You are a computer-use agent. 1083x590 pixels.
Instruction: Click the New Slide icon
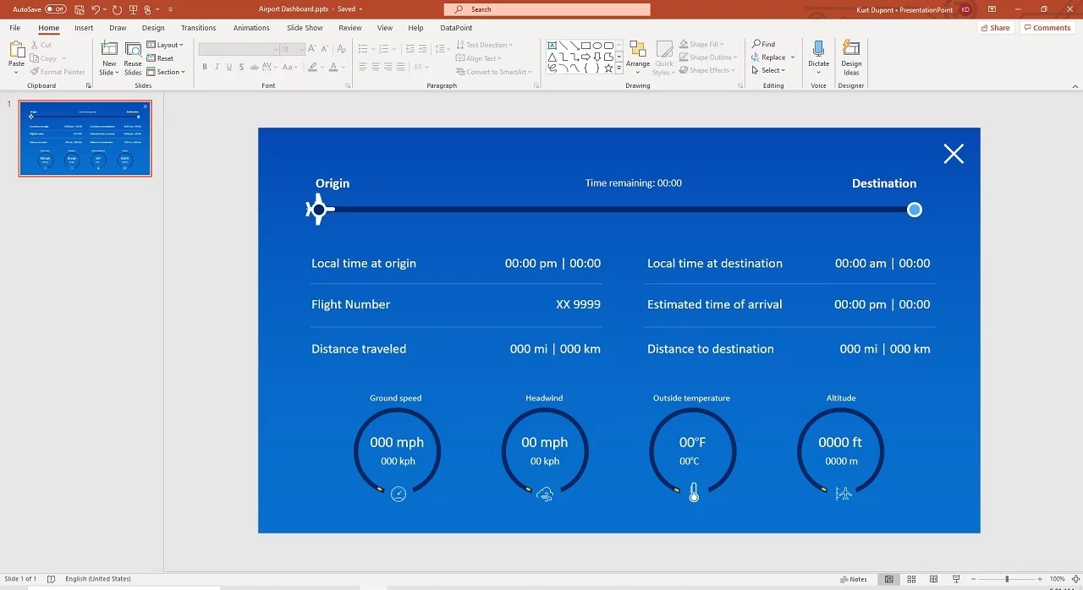(109, 49)
